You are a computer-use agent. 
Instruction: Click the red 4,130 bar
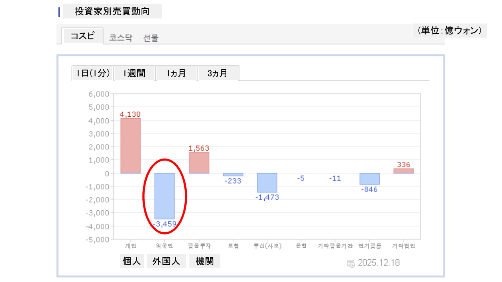[x=130, y=146]
